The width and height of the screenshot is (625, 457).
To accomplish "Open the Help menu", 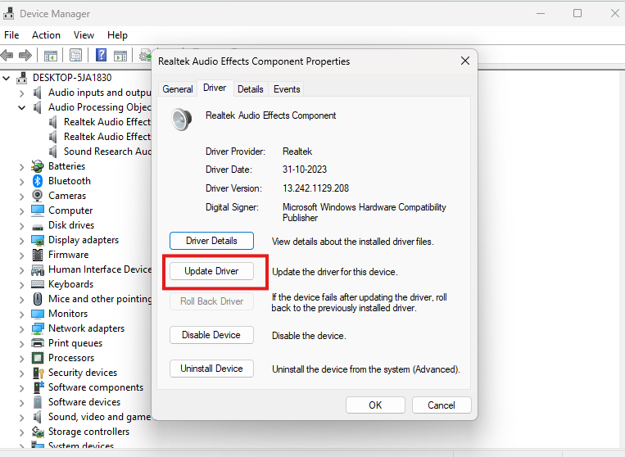I will (117, 35).
